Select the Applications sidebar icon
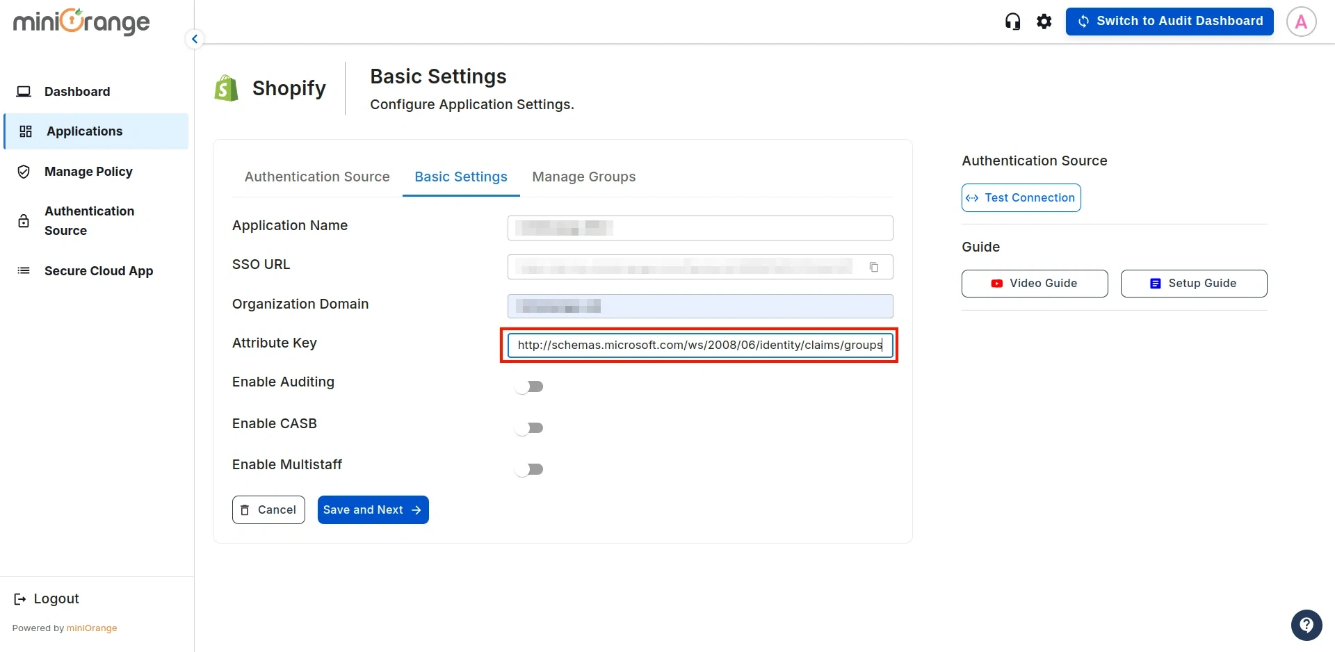 tap(25, 131)
